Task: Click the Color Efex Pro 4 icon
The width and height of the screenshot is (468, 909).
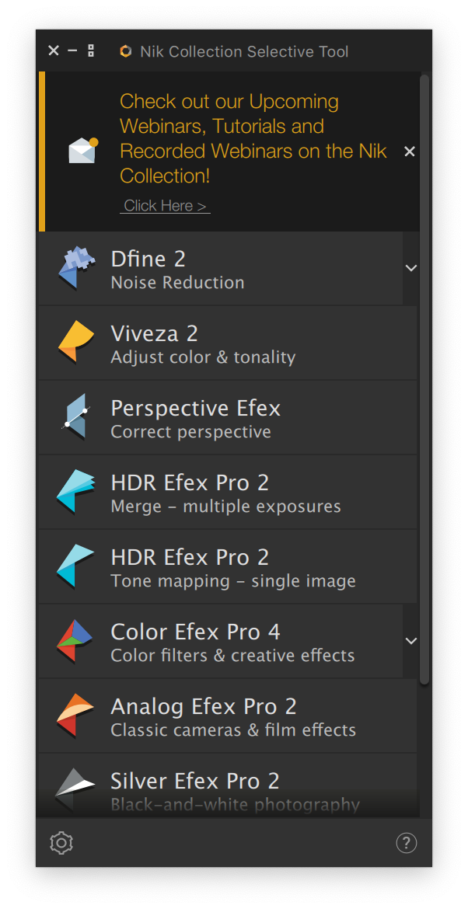Action: point(75,640)
